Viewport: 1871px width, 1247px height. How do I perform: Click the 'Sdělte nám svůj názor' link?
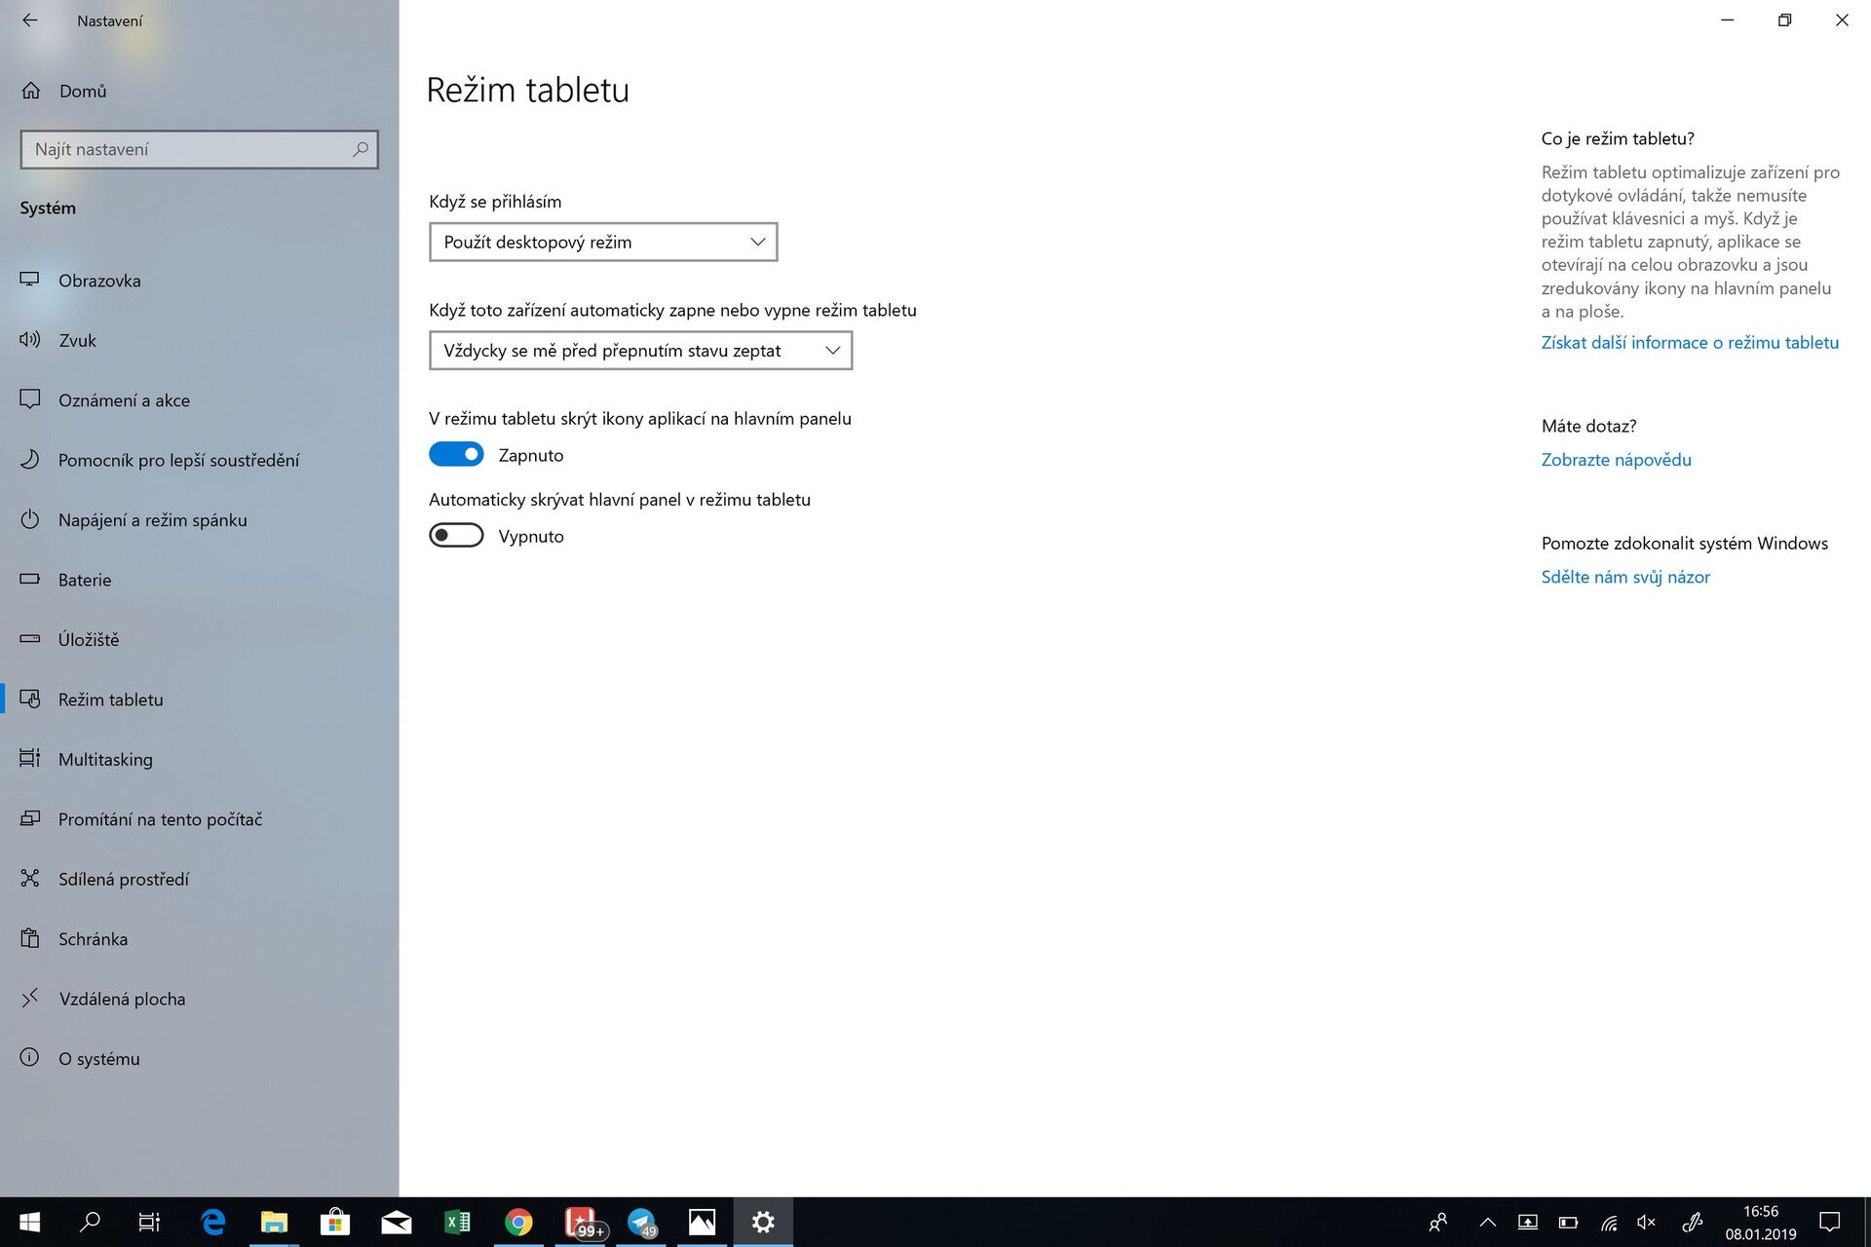[x=1625, y=577]
